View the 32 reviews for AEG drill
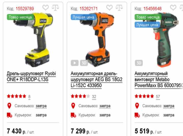The image size is (183, 136). (x=94, y=97)
